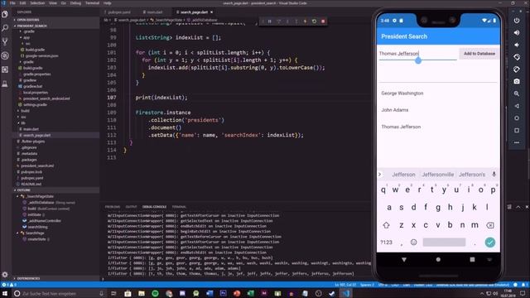Restart debugging with the green restart icon
530x298 pixels.
(314, 22)
